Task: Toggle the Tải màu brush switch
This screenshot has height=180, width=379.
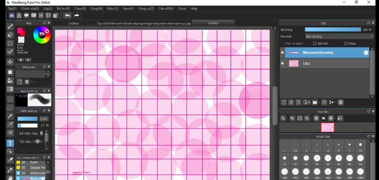Action: [37, 142]
